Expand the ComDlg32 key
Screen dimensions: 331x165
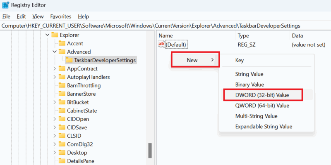(x=55, y=144)
